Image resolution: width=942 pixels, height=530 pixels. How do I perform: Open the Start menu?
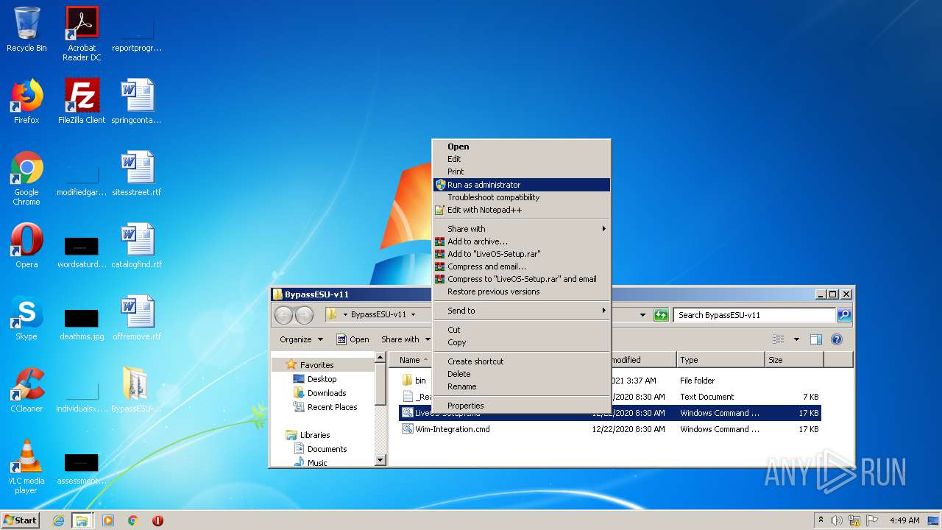tap(20, 520)
